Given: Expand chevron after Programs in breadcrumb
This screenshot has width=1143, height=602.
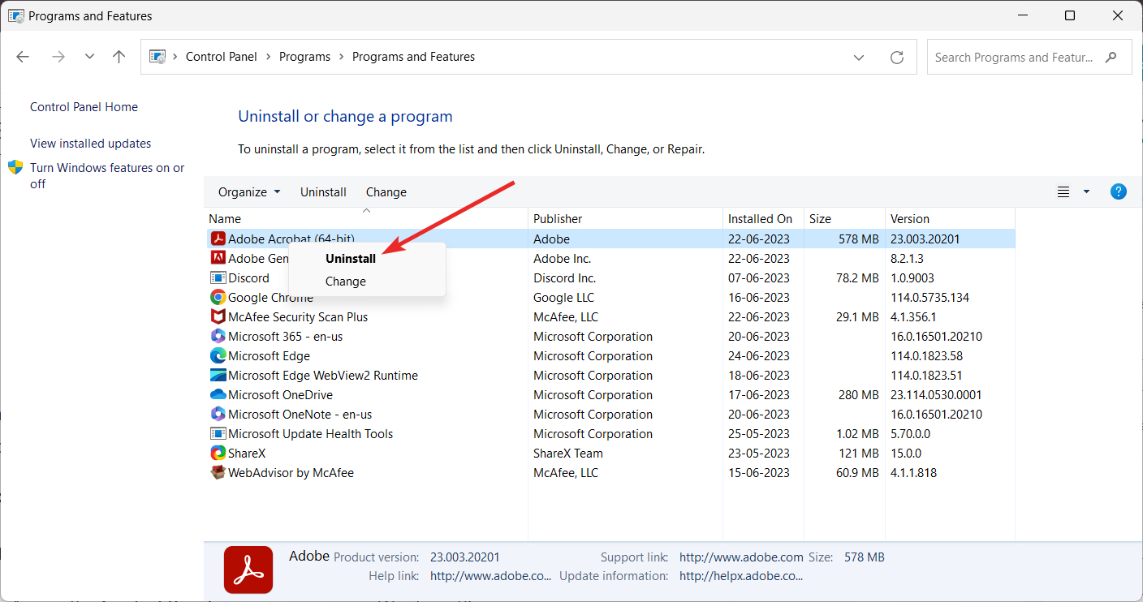Looking at the screenshot, I should (x=342, y=57).
